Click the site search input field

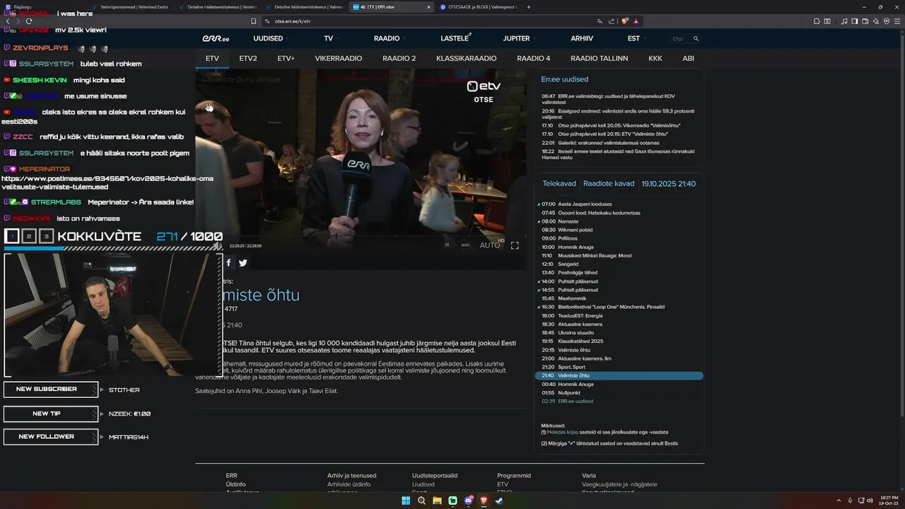[678, 38]
